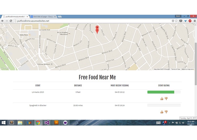Thumbs up Spaghetti in Blacker event
The height and width of the screenshot is (140, 197).
coord(162,112)
